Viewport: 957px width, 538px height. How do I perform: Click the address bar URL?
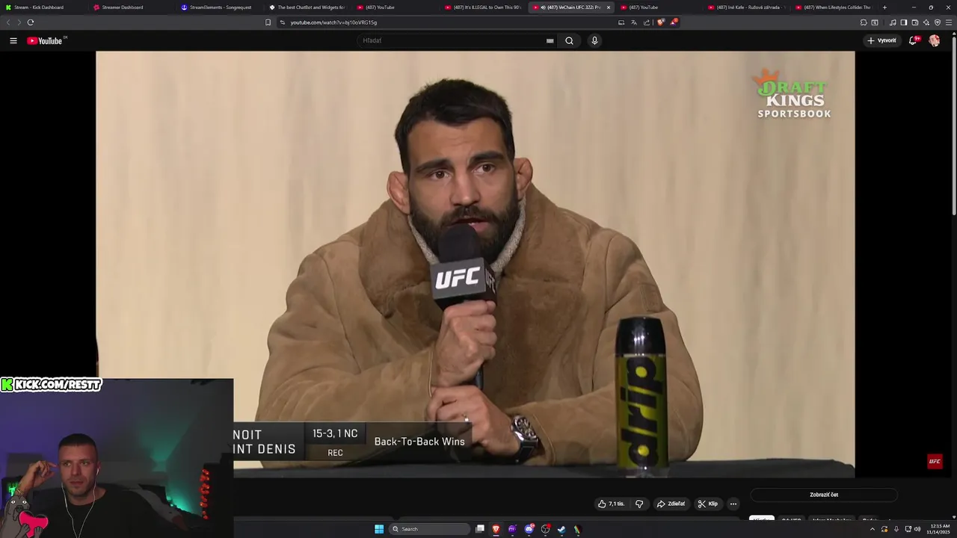tap(333, 22)
